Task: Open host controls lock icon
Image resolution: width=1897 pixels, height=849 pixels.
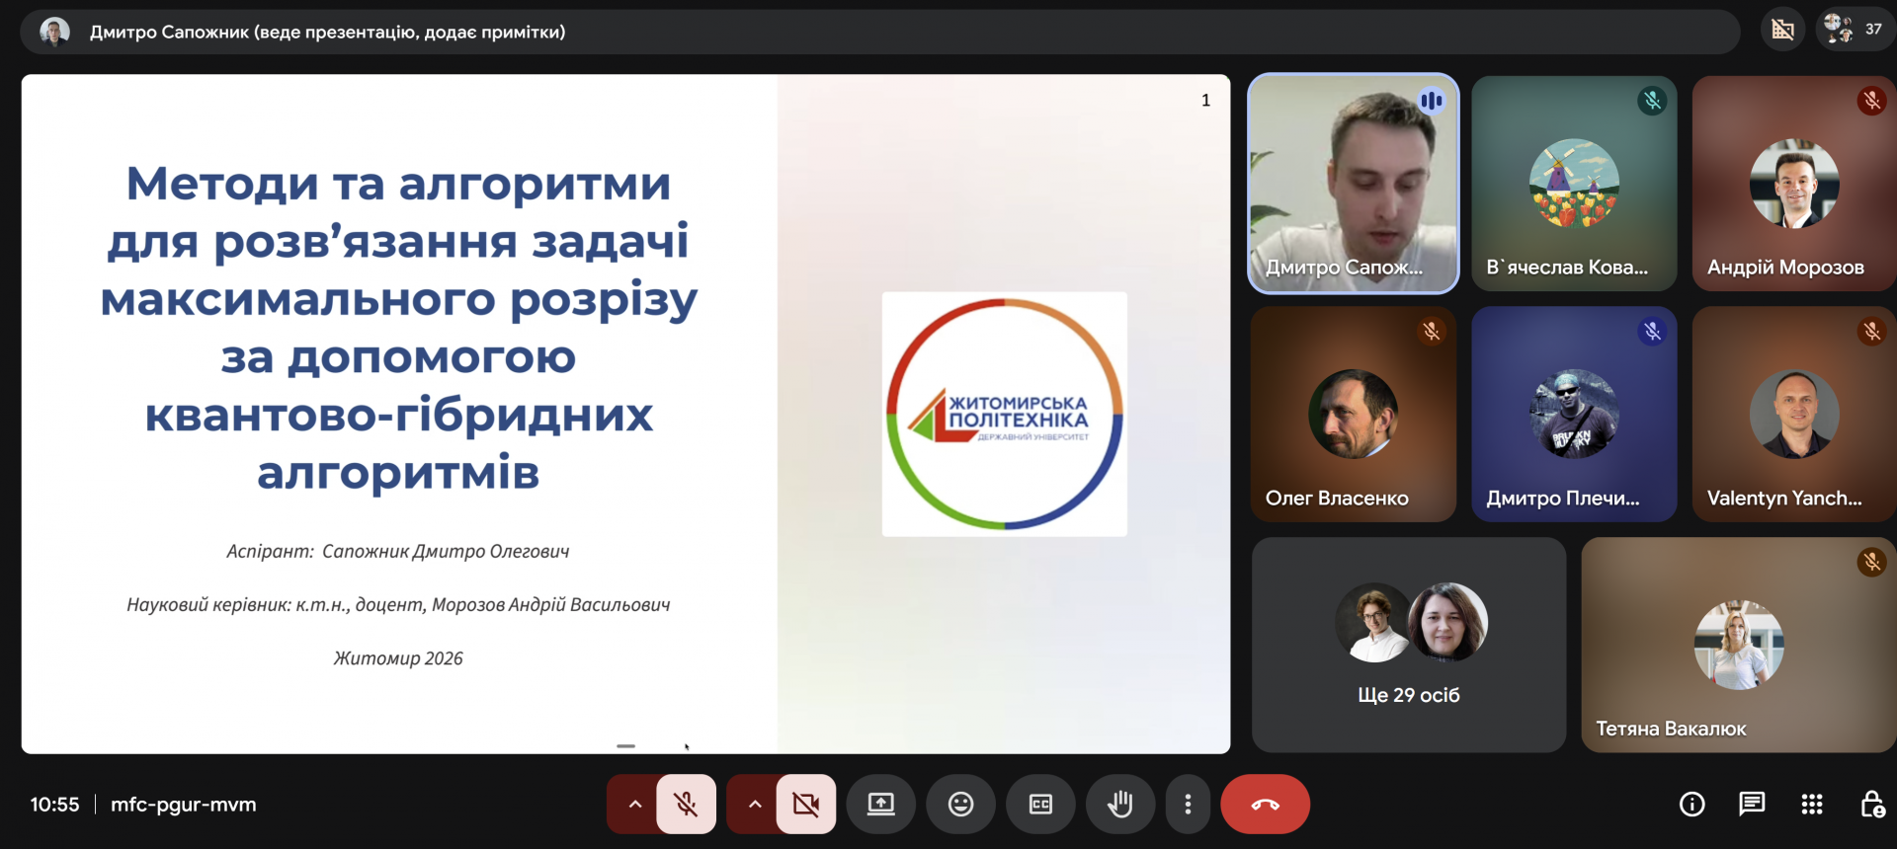Action: tap(1871, 805)
